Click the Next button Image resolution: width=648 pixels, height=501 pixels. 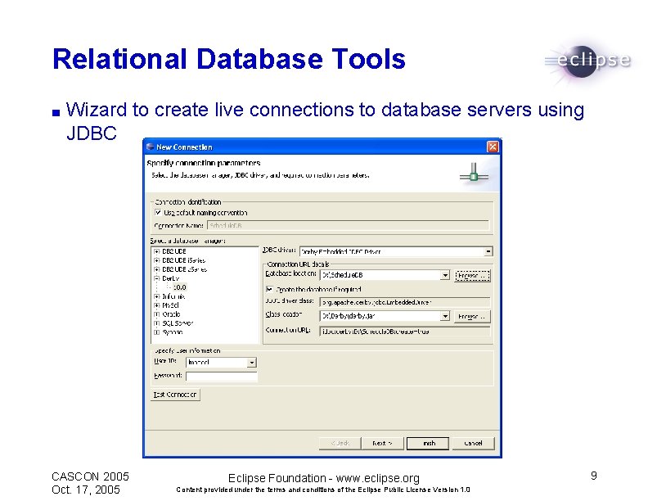click(382, 443)
